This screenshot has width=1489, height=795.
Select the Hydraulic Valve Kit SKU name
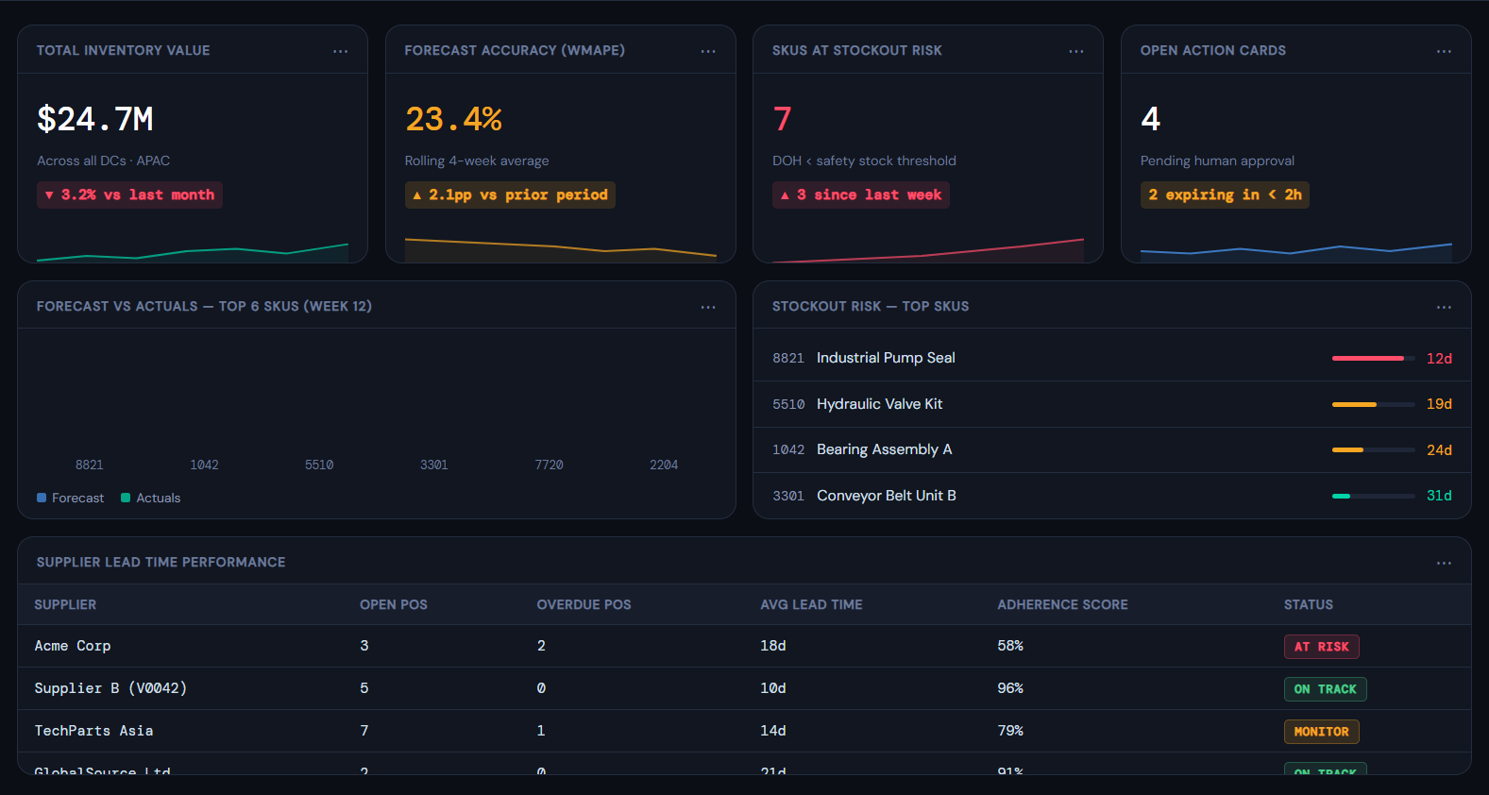tap(880, 404)
